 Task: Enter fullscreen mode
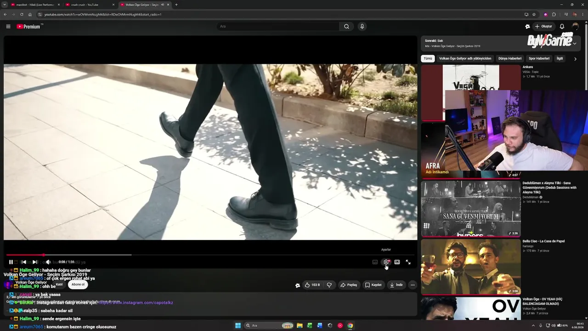pos(408,262)
